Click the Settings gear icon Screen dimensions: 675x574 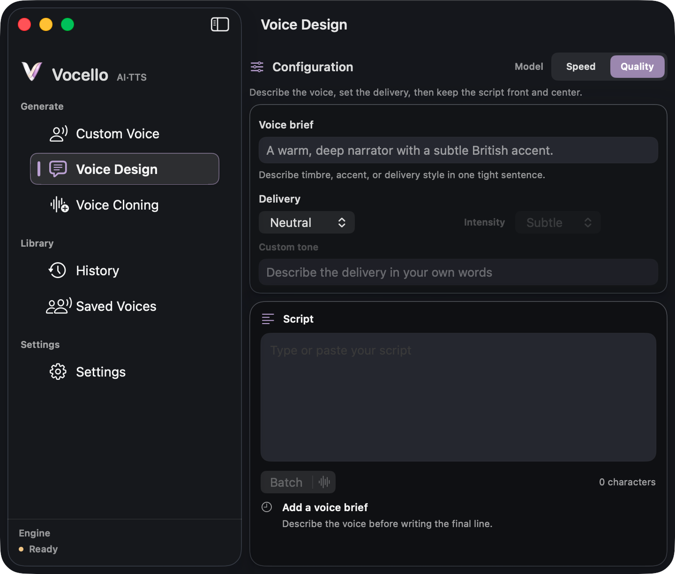[58, 372]
